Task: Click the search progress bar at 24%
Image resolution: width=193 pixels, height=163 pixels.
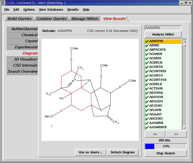Action: click(x=166, y=146)
